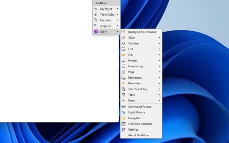229x143 pixels.
Task: Click the Replay Last Command icon
Action: point(123,32)
